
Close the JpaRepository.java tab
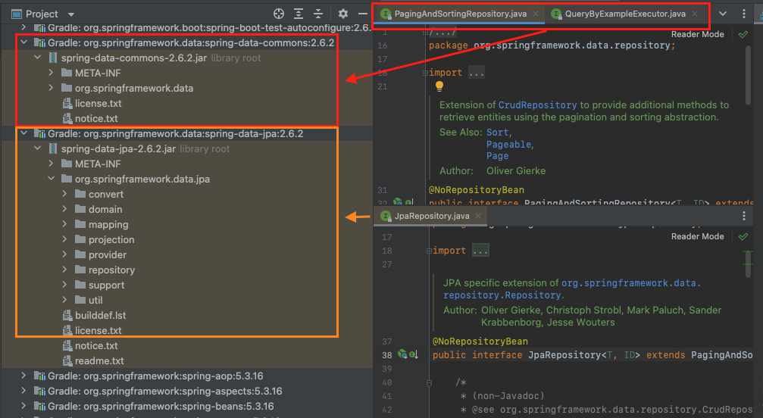(478, 216)
